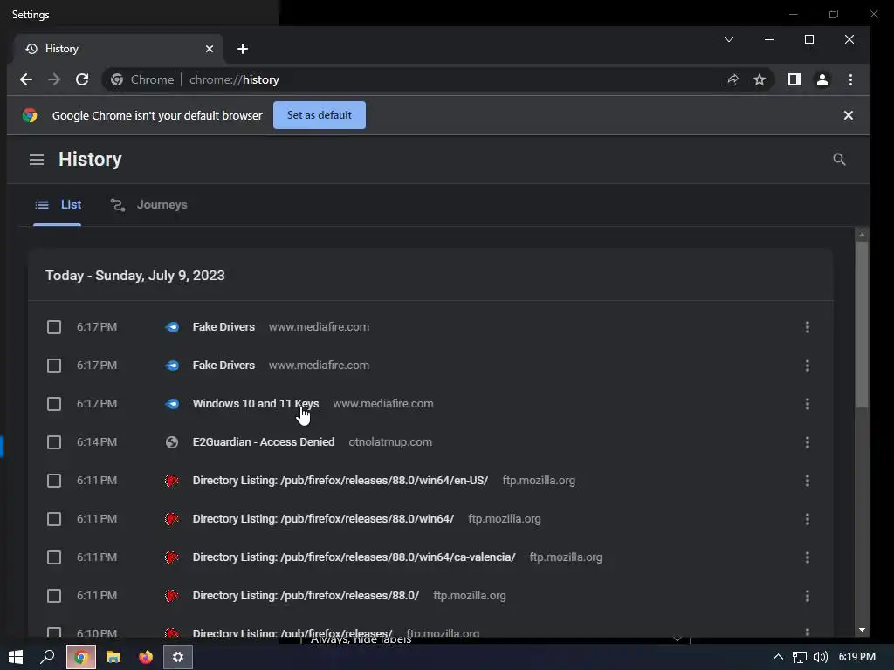The image size is (894, 670).
Task: Open actions menu for second Fake Drivers entry
Action: click(x=808, y=366)
